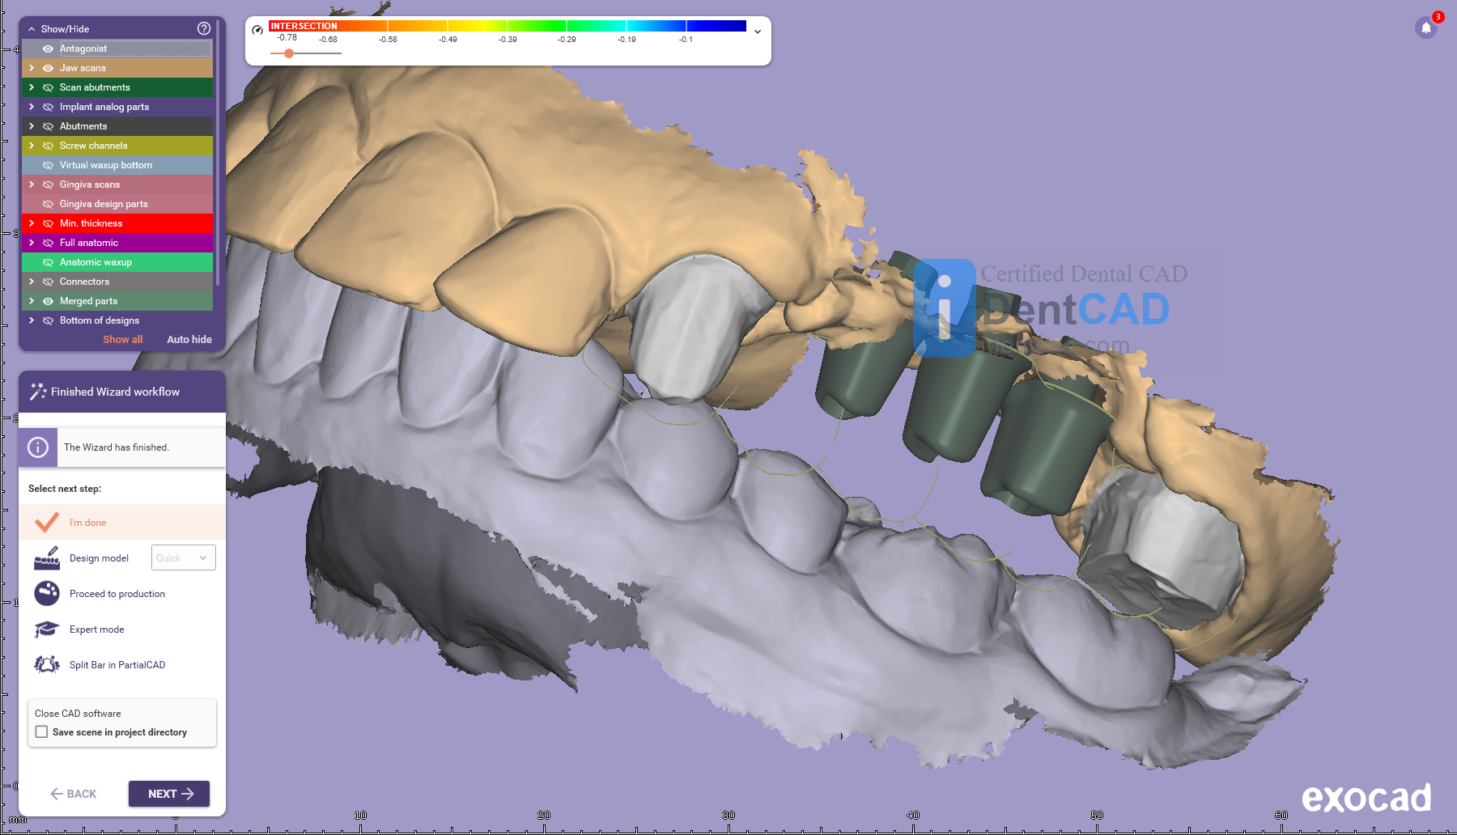The width and height of the screenshot is (1457, 835).
Task: Open the Quick design model dropdown
Action: (x=184, y=558)
